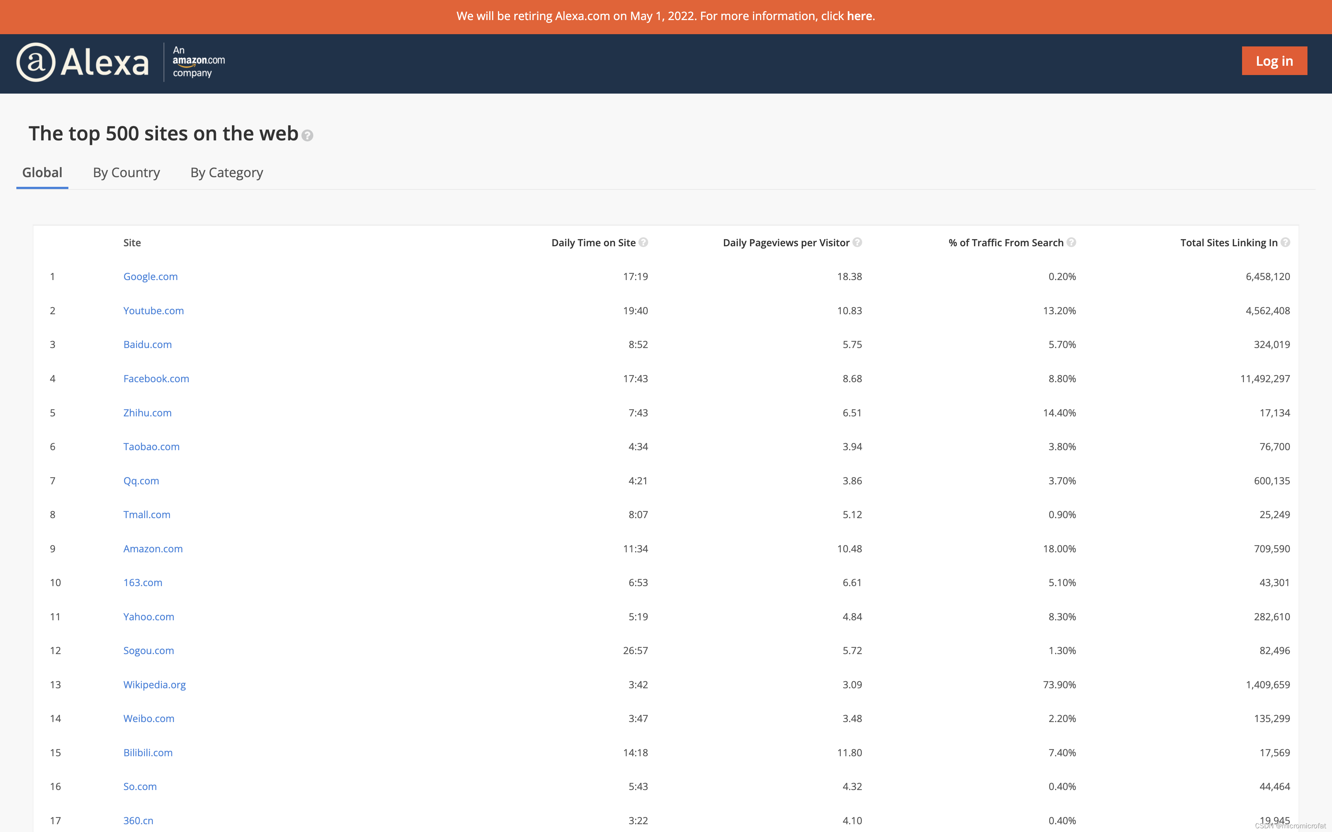The image size is (1332, 832).
Task: Click the page title 'The top 500 sites on the web'
Action: click(x=164, y=134)
